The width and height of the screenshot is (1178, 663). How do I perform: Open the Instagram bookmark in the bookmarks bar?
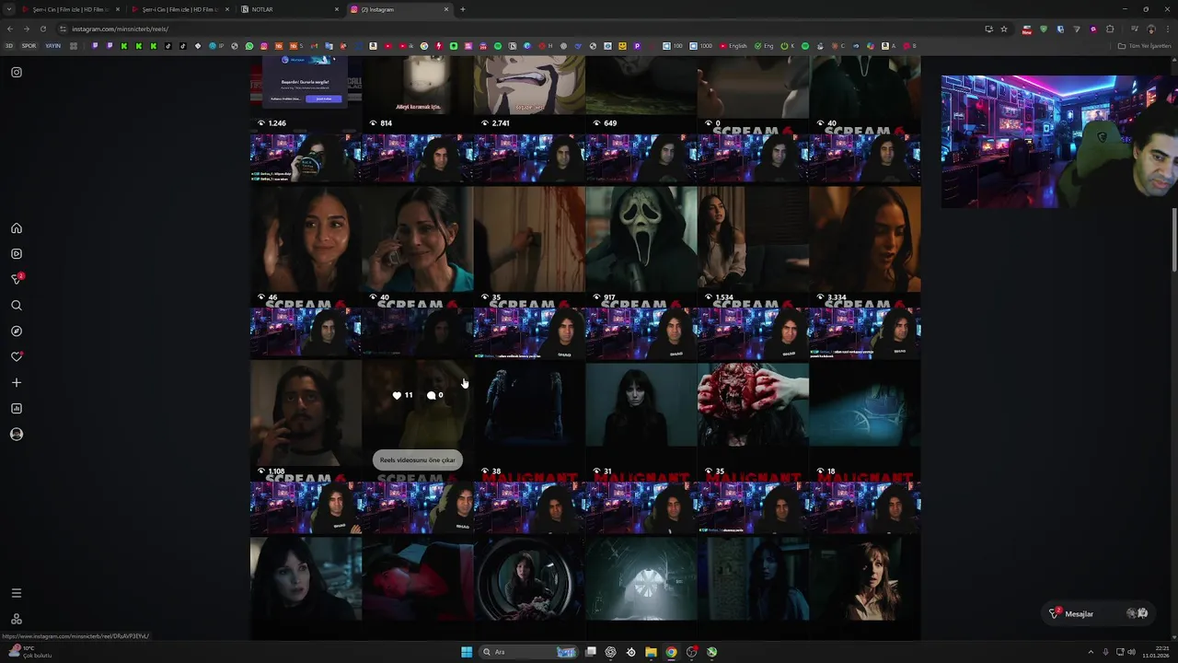click(264, 46)
